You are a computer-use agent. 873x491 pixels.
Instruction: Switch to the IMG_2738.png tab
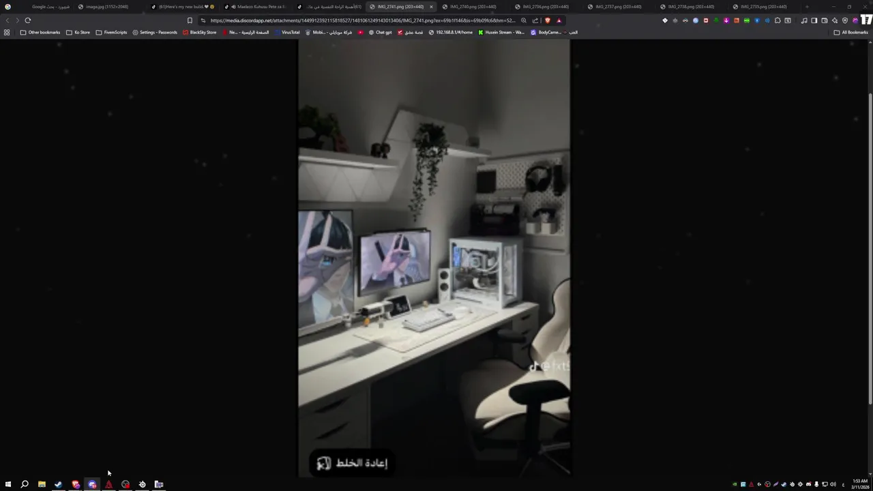pos(690,7)
